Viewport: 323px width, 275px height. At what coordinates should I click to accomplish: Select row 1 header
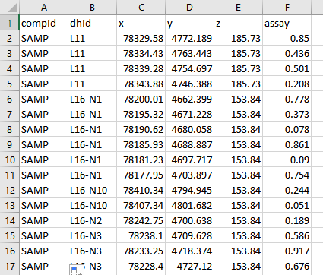[10, 23]
